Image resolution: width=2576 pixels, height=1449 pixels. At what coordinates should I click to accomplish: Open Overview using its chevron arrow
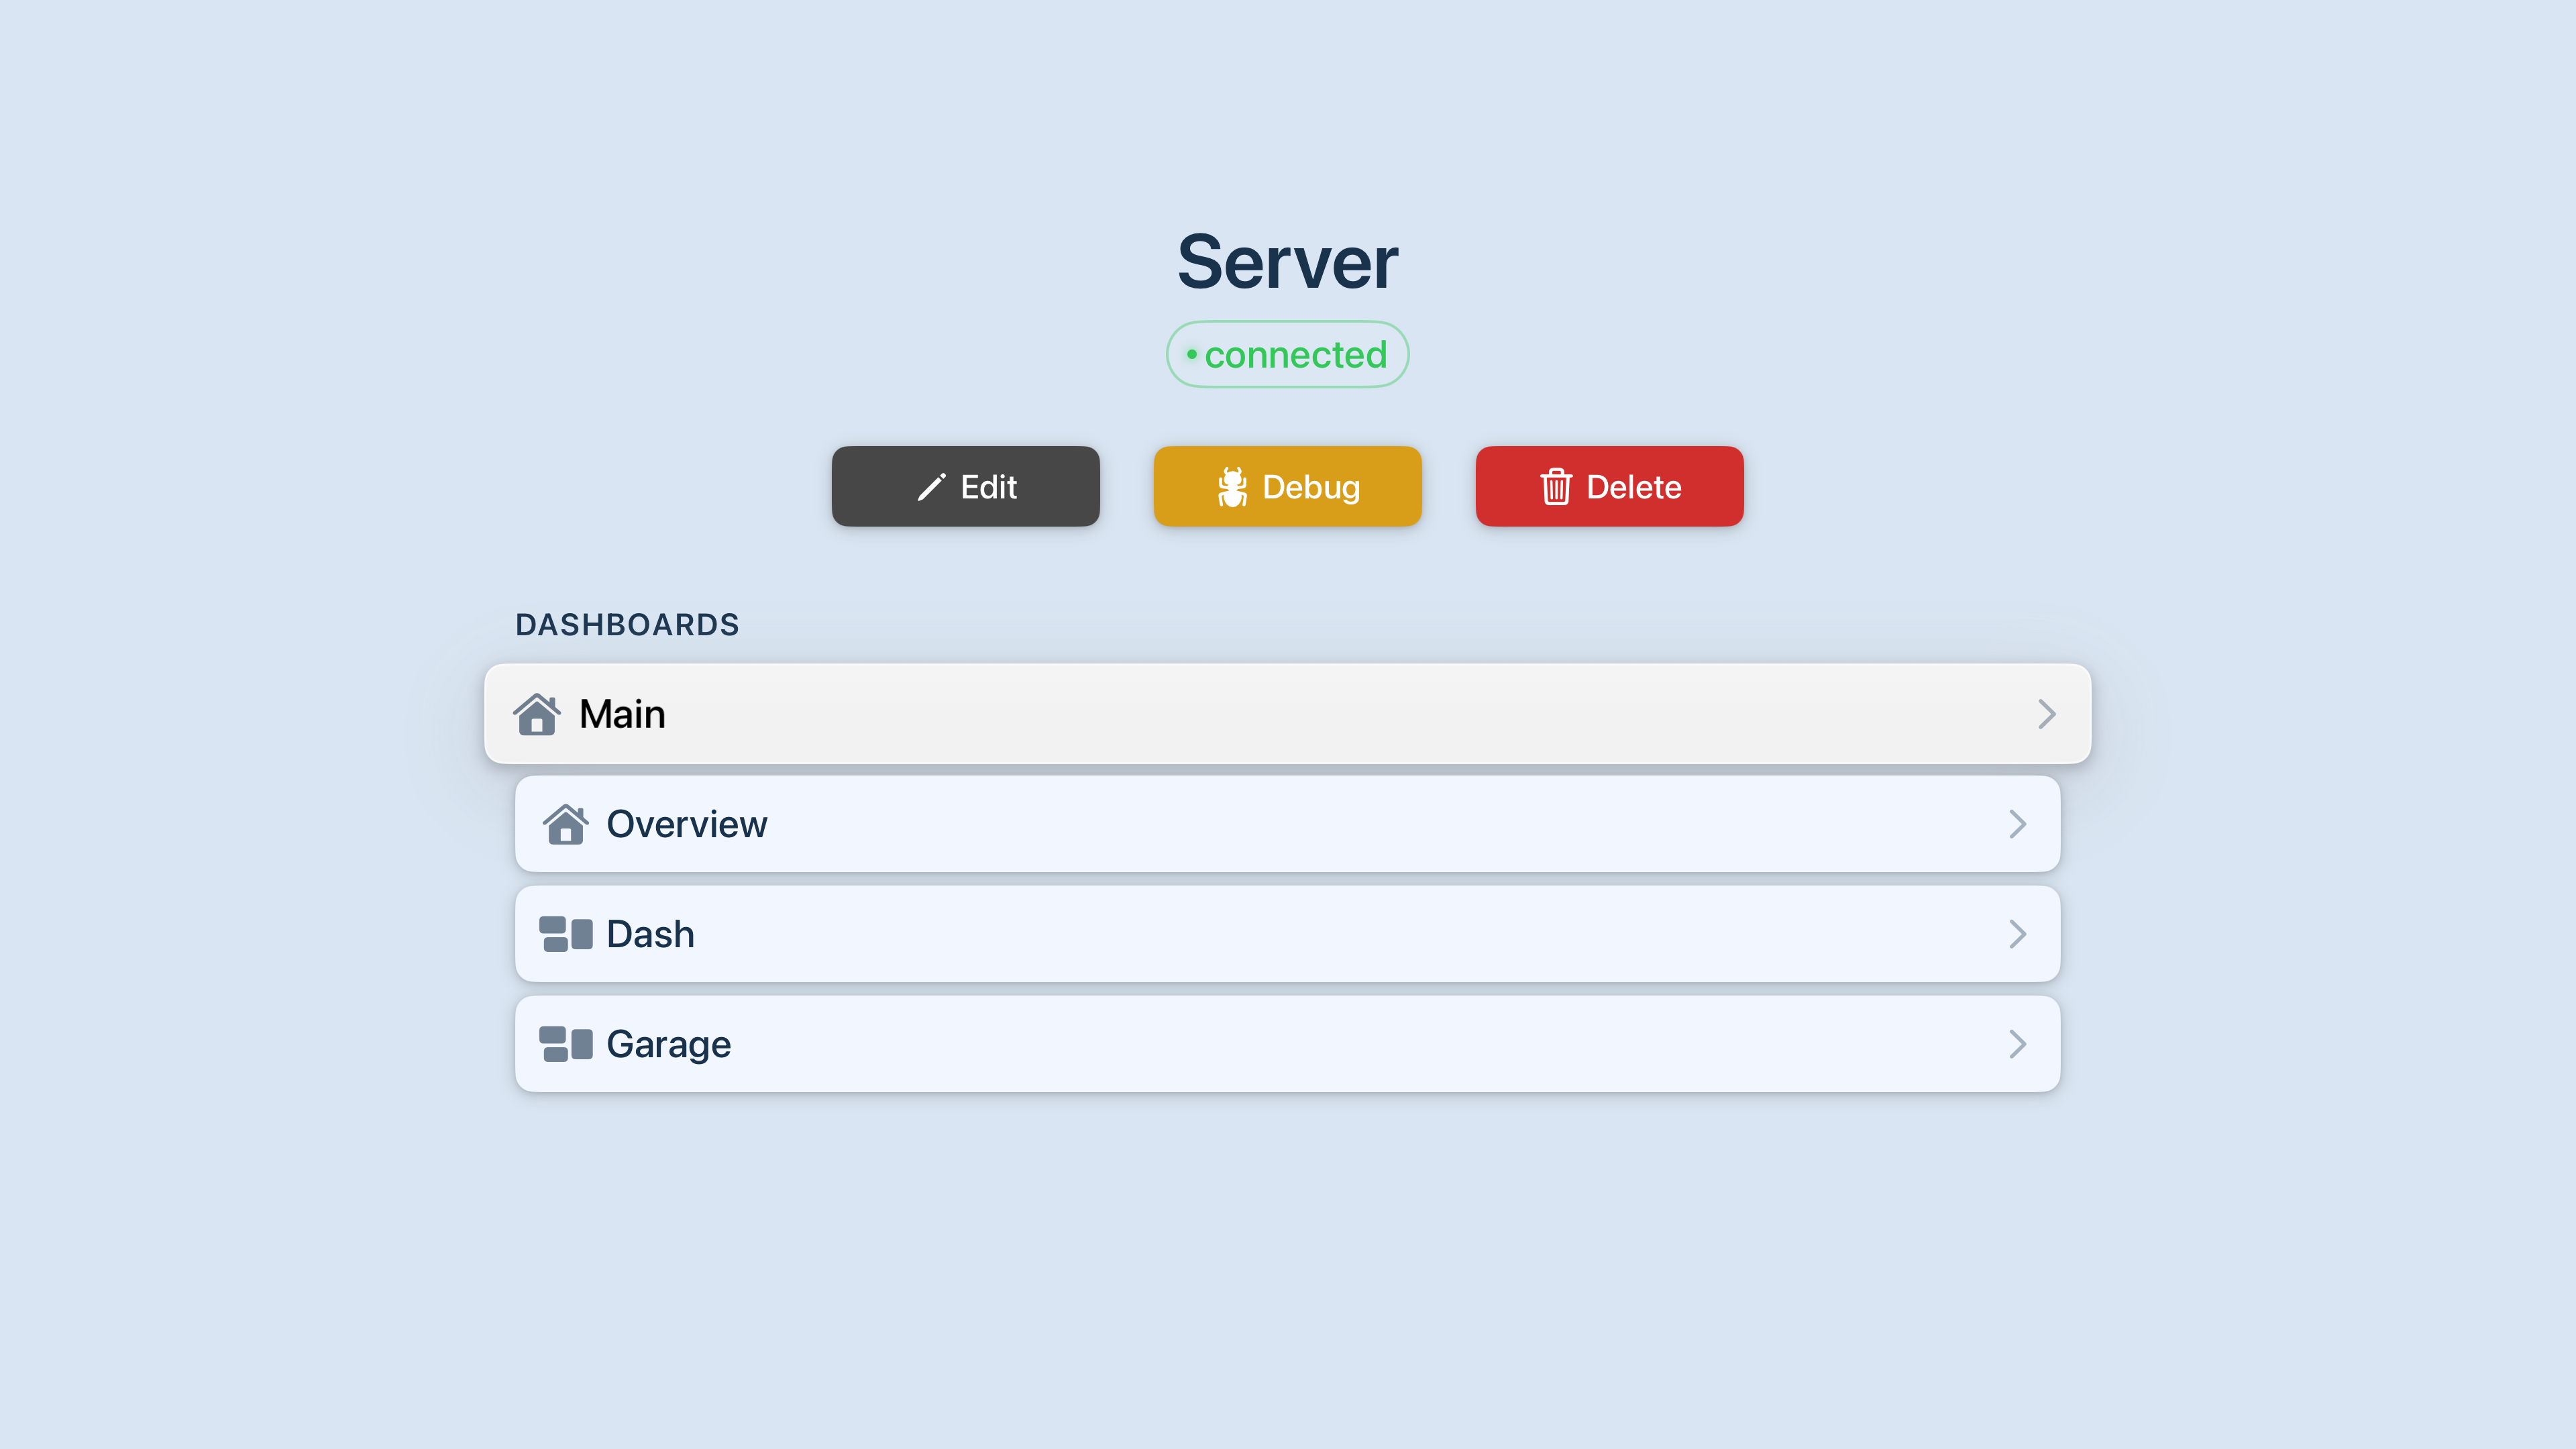pyautogui.click(x=2017, y=824)
